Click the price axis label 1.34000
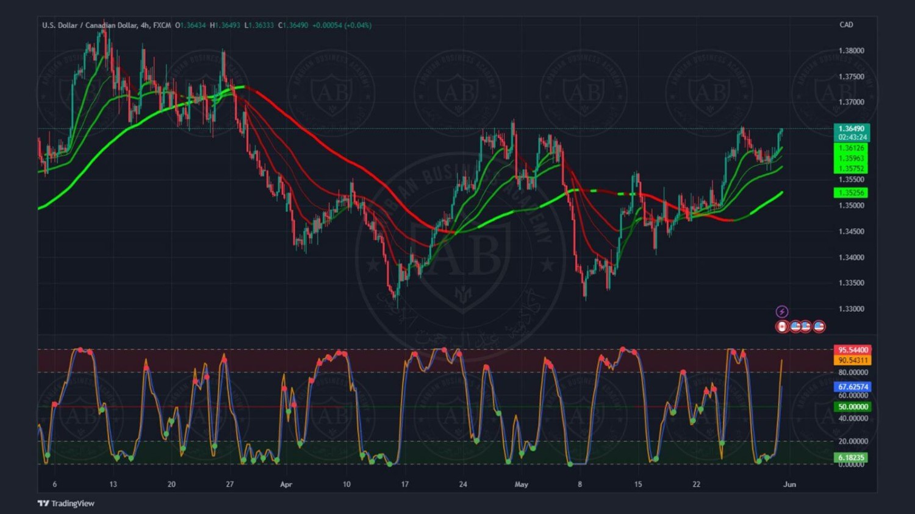Viewport: 915px width, 514px height. click(852, 258)
